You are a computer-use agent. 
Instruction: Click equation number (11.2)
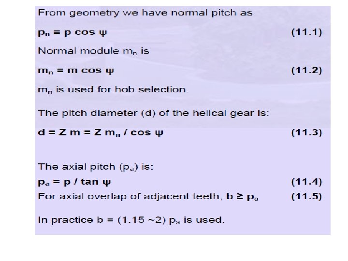pos(306,71)
